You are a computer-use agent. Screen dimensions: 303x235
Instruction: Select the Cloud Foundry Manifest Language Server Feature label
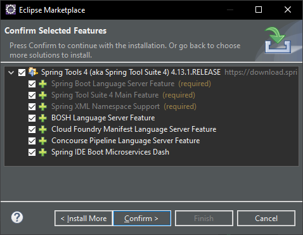pyautogui.click(x=134, y=129)
